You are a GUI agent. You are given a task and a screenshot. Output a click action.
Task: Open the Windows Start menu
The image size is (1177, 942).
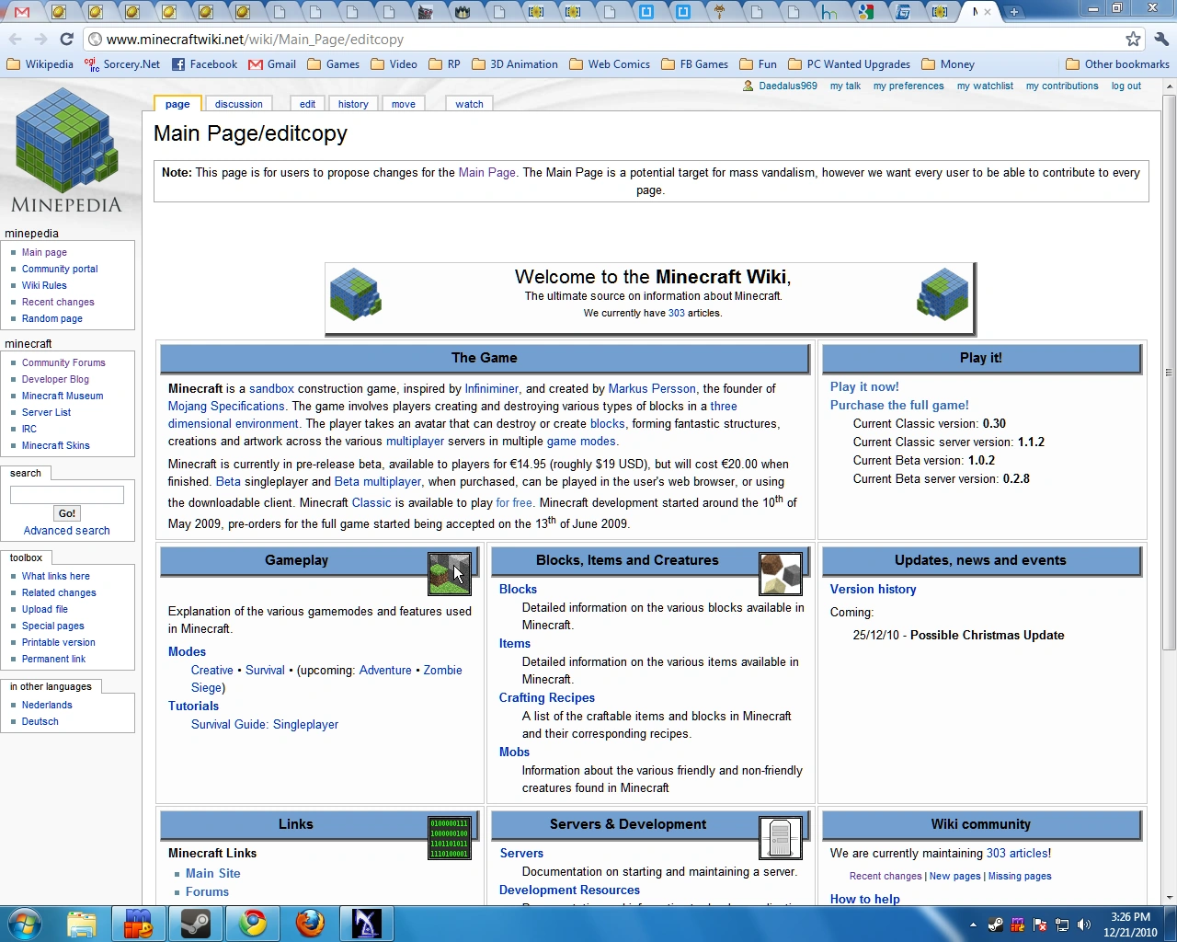[x=25, y=923]
